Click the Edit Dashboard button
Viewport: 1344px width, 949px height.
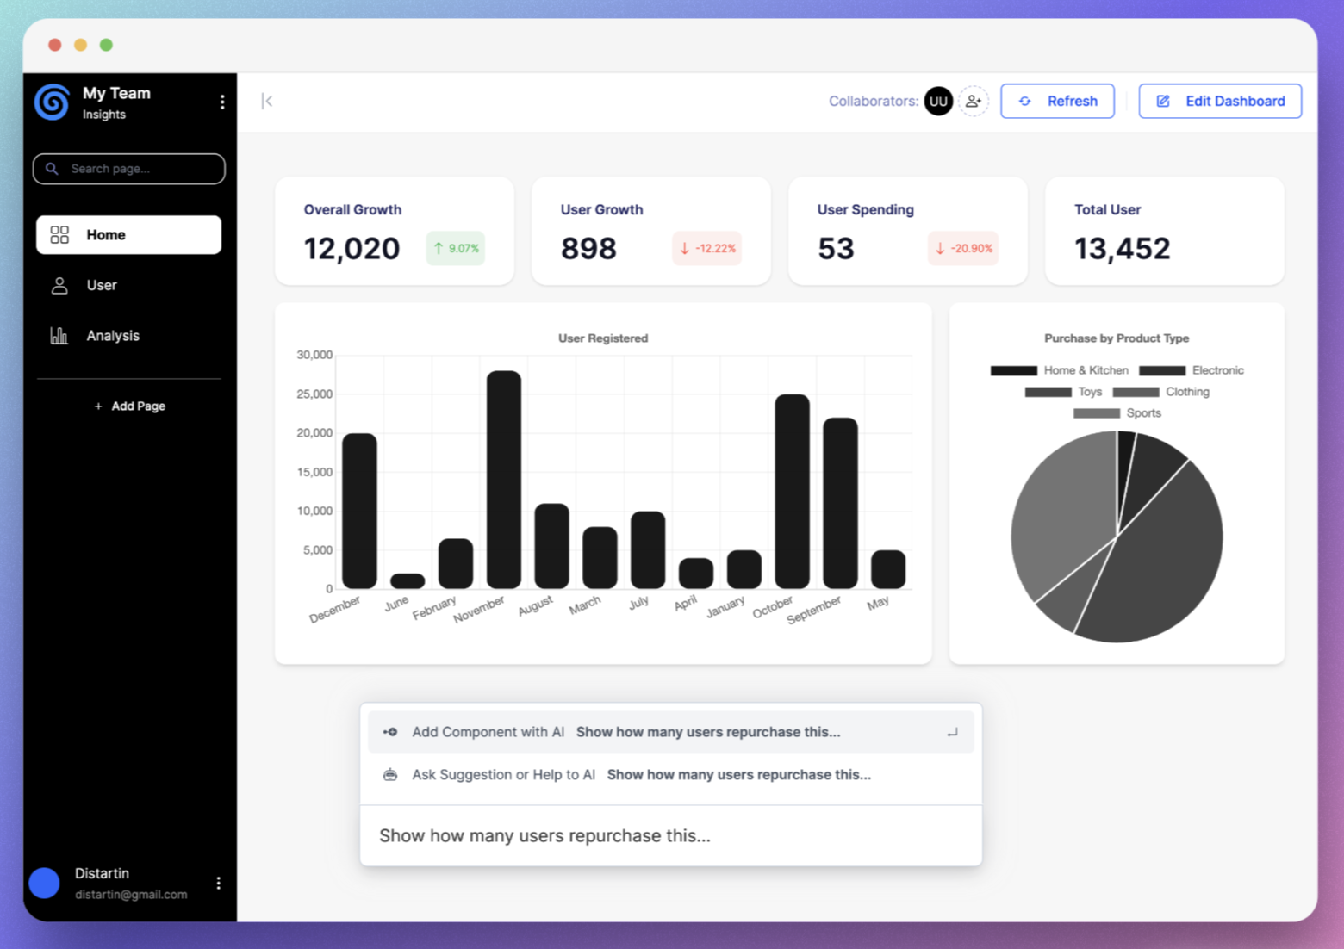[1220, 101]
